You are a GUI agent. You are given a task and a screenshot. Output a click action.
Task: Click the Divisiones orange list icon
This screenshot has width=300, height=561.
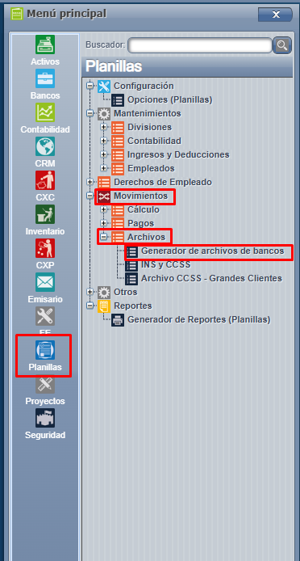pyautogui.click(x=118, y=128)
